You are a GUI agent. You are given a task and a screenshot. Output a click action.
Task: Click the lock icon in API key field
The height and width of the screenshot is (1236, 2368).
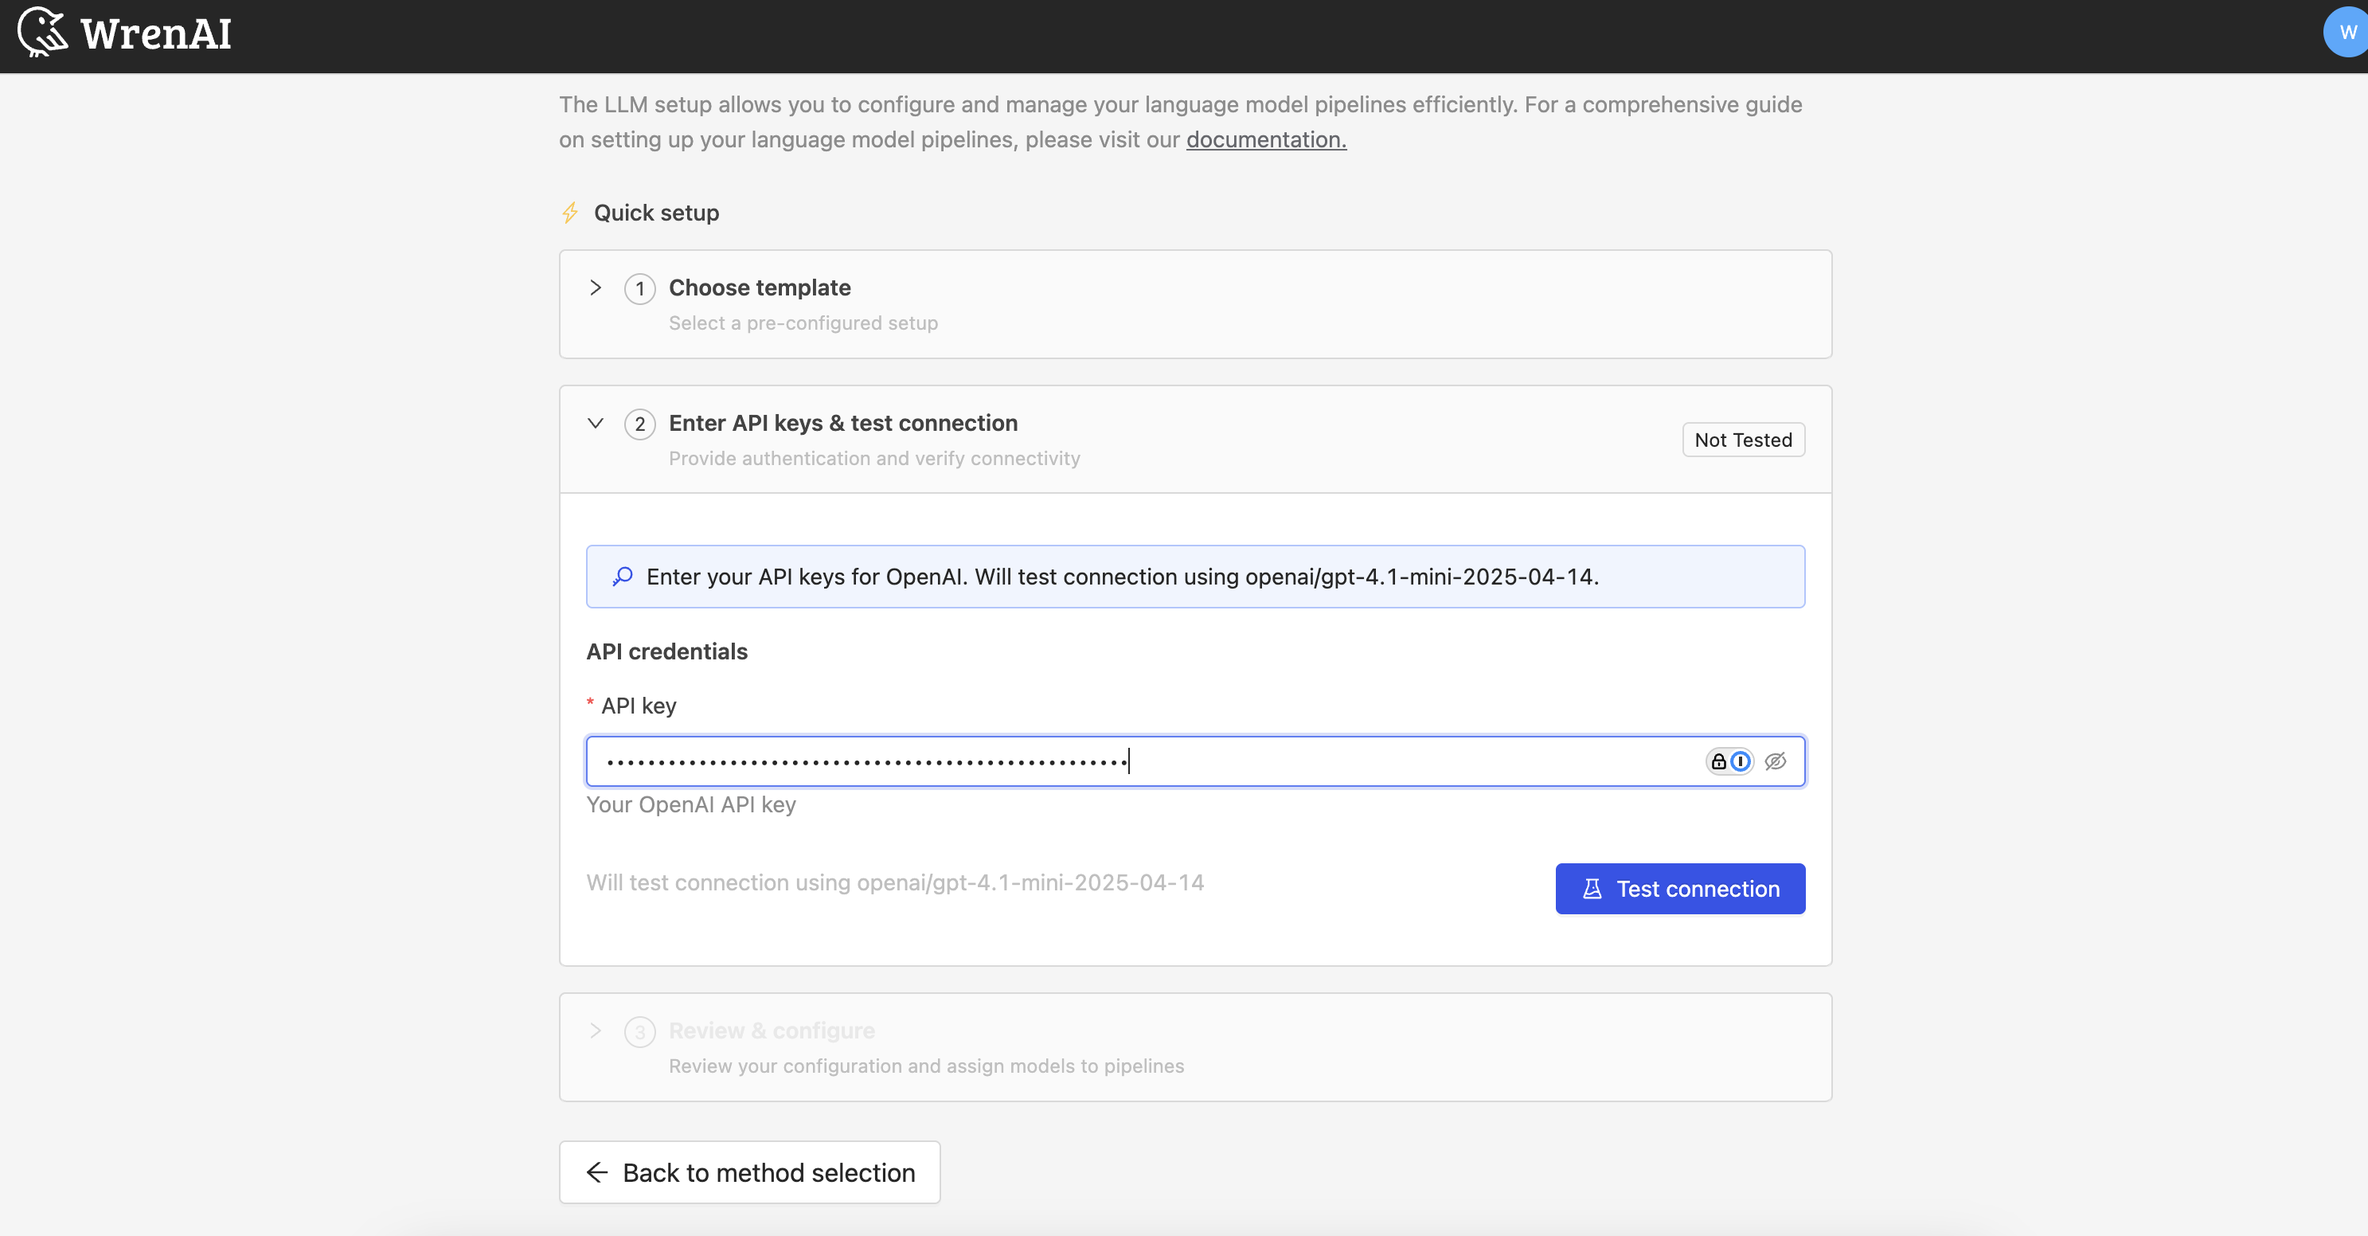point(1718,761)
